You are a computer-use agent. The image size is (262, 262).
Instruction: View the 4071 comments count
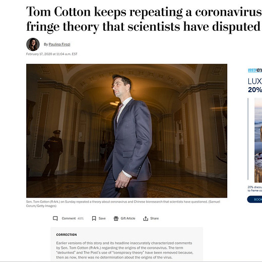pos(81,219)
